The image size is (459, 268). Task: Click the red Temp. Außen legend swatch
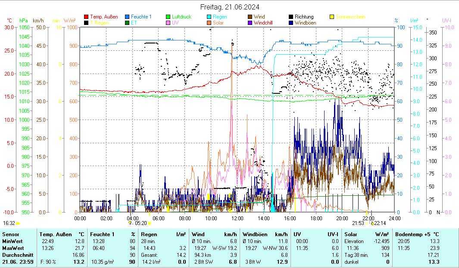click(86, 17)
